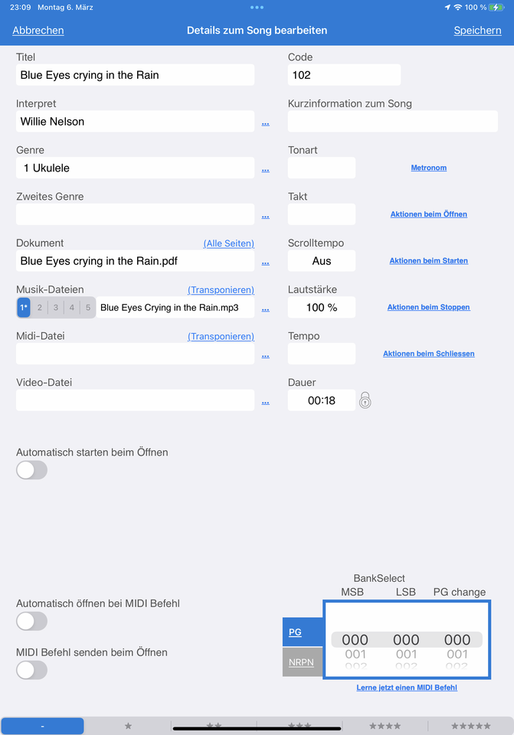The height and width of the screenshot is (735, 514).
Task: Browse Musik-Dateien via ellipsis icon
Action: [266, 309]
